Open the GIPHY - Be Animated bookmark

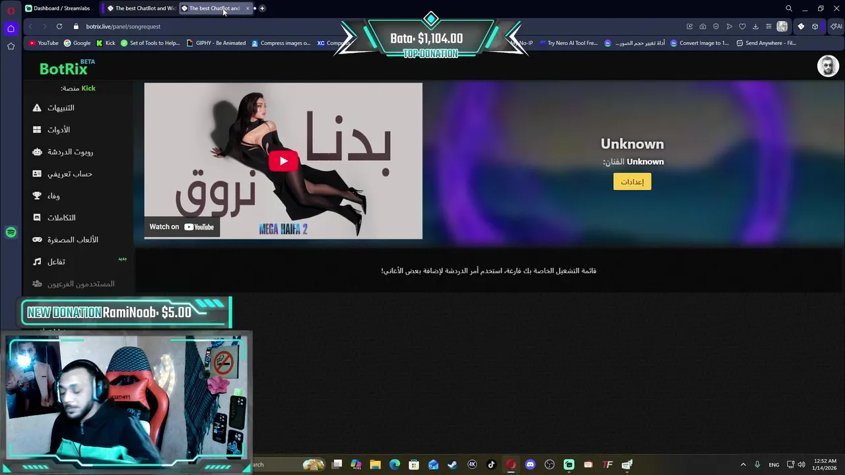point(216,43)
